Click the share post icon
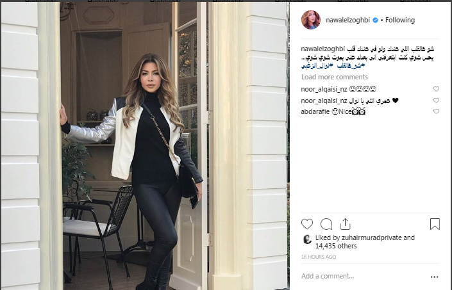The height and width of the screenshot is (290, 452). [345, 224]
